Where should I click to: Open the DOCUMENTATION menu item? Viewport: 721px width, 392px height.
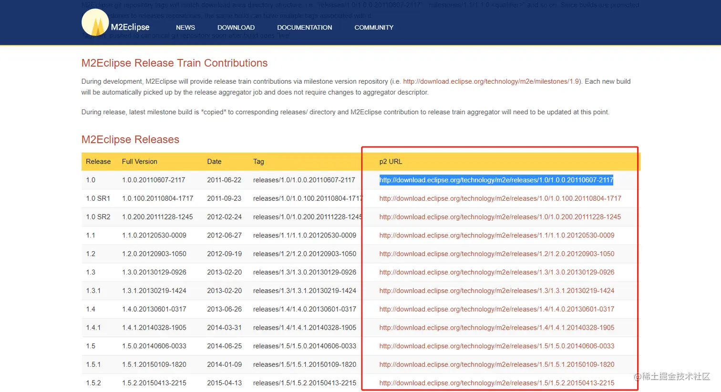click(305, 28)
